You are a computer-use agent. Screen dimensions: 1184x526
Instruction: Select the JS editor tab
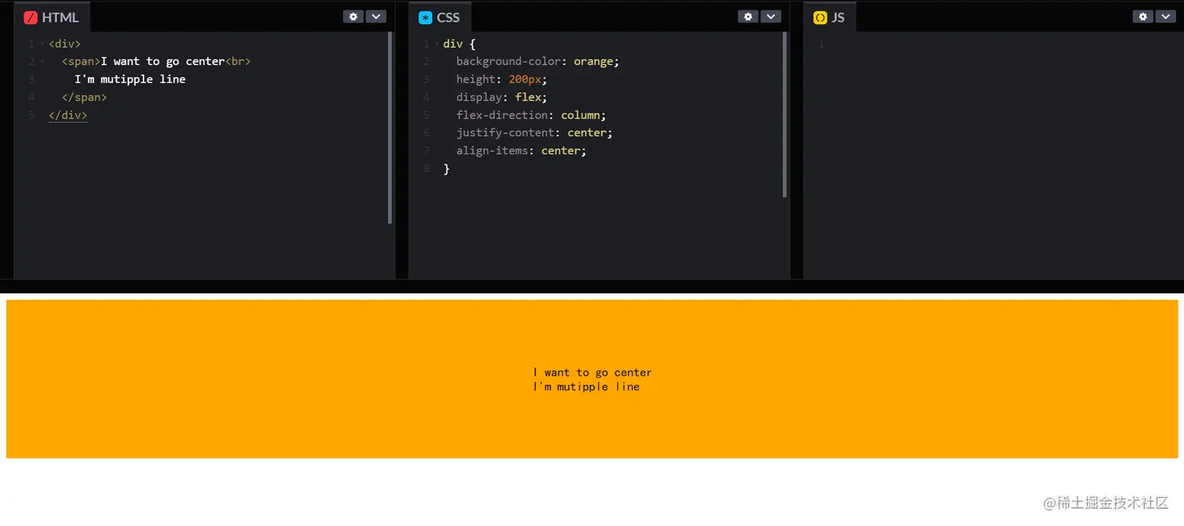pos(829,17)
